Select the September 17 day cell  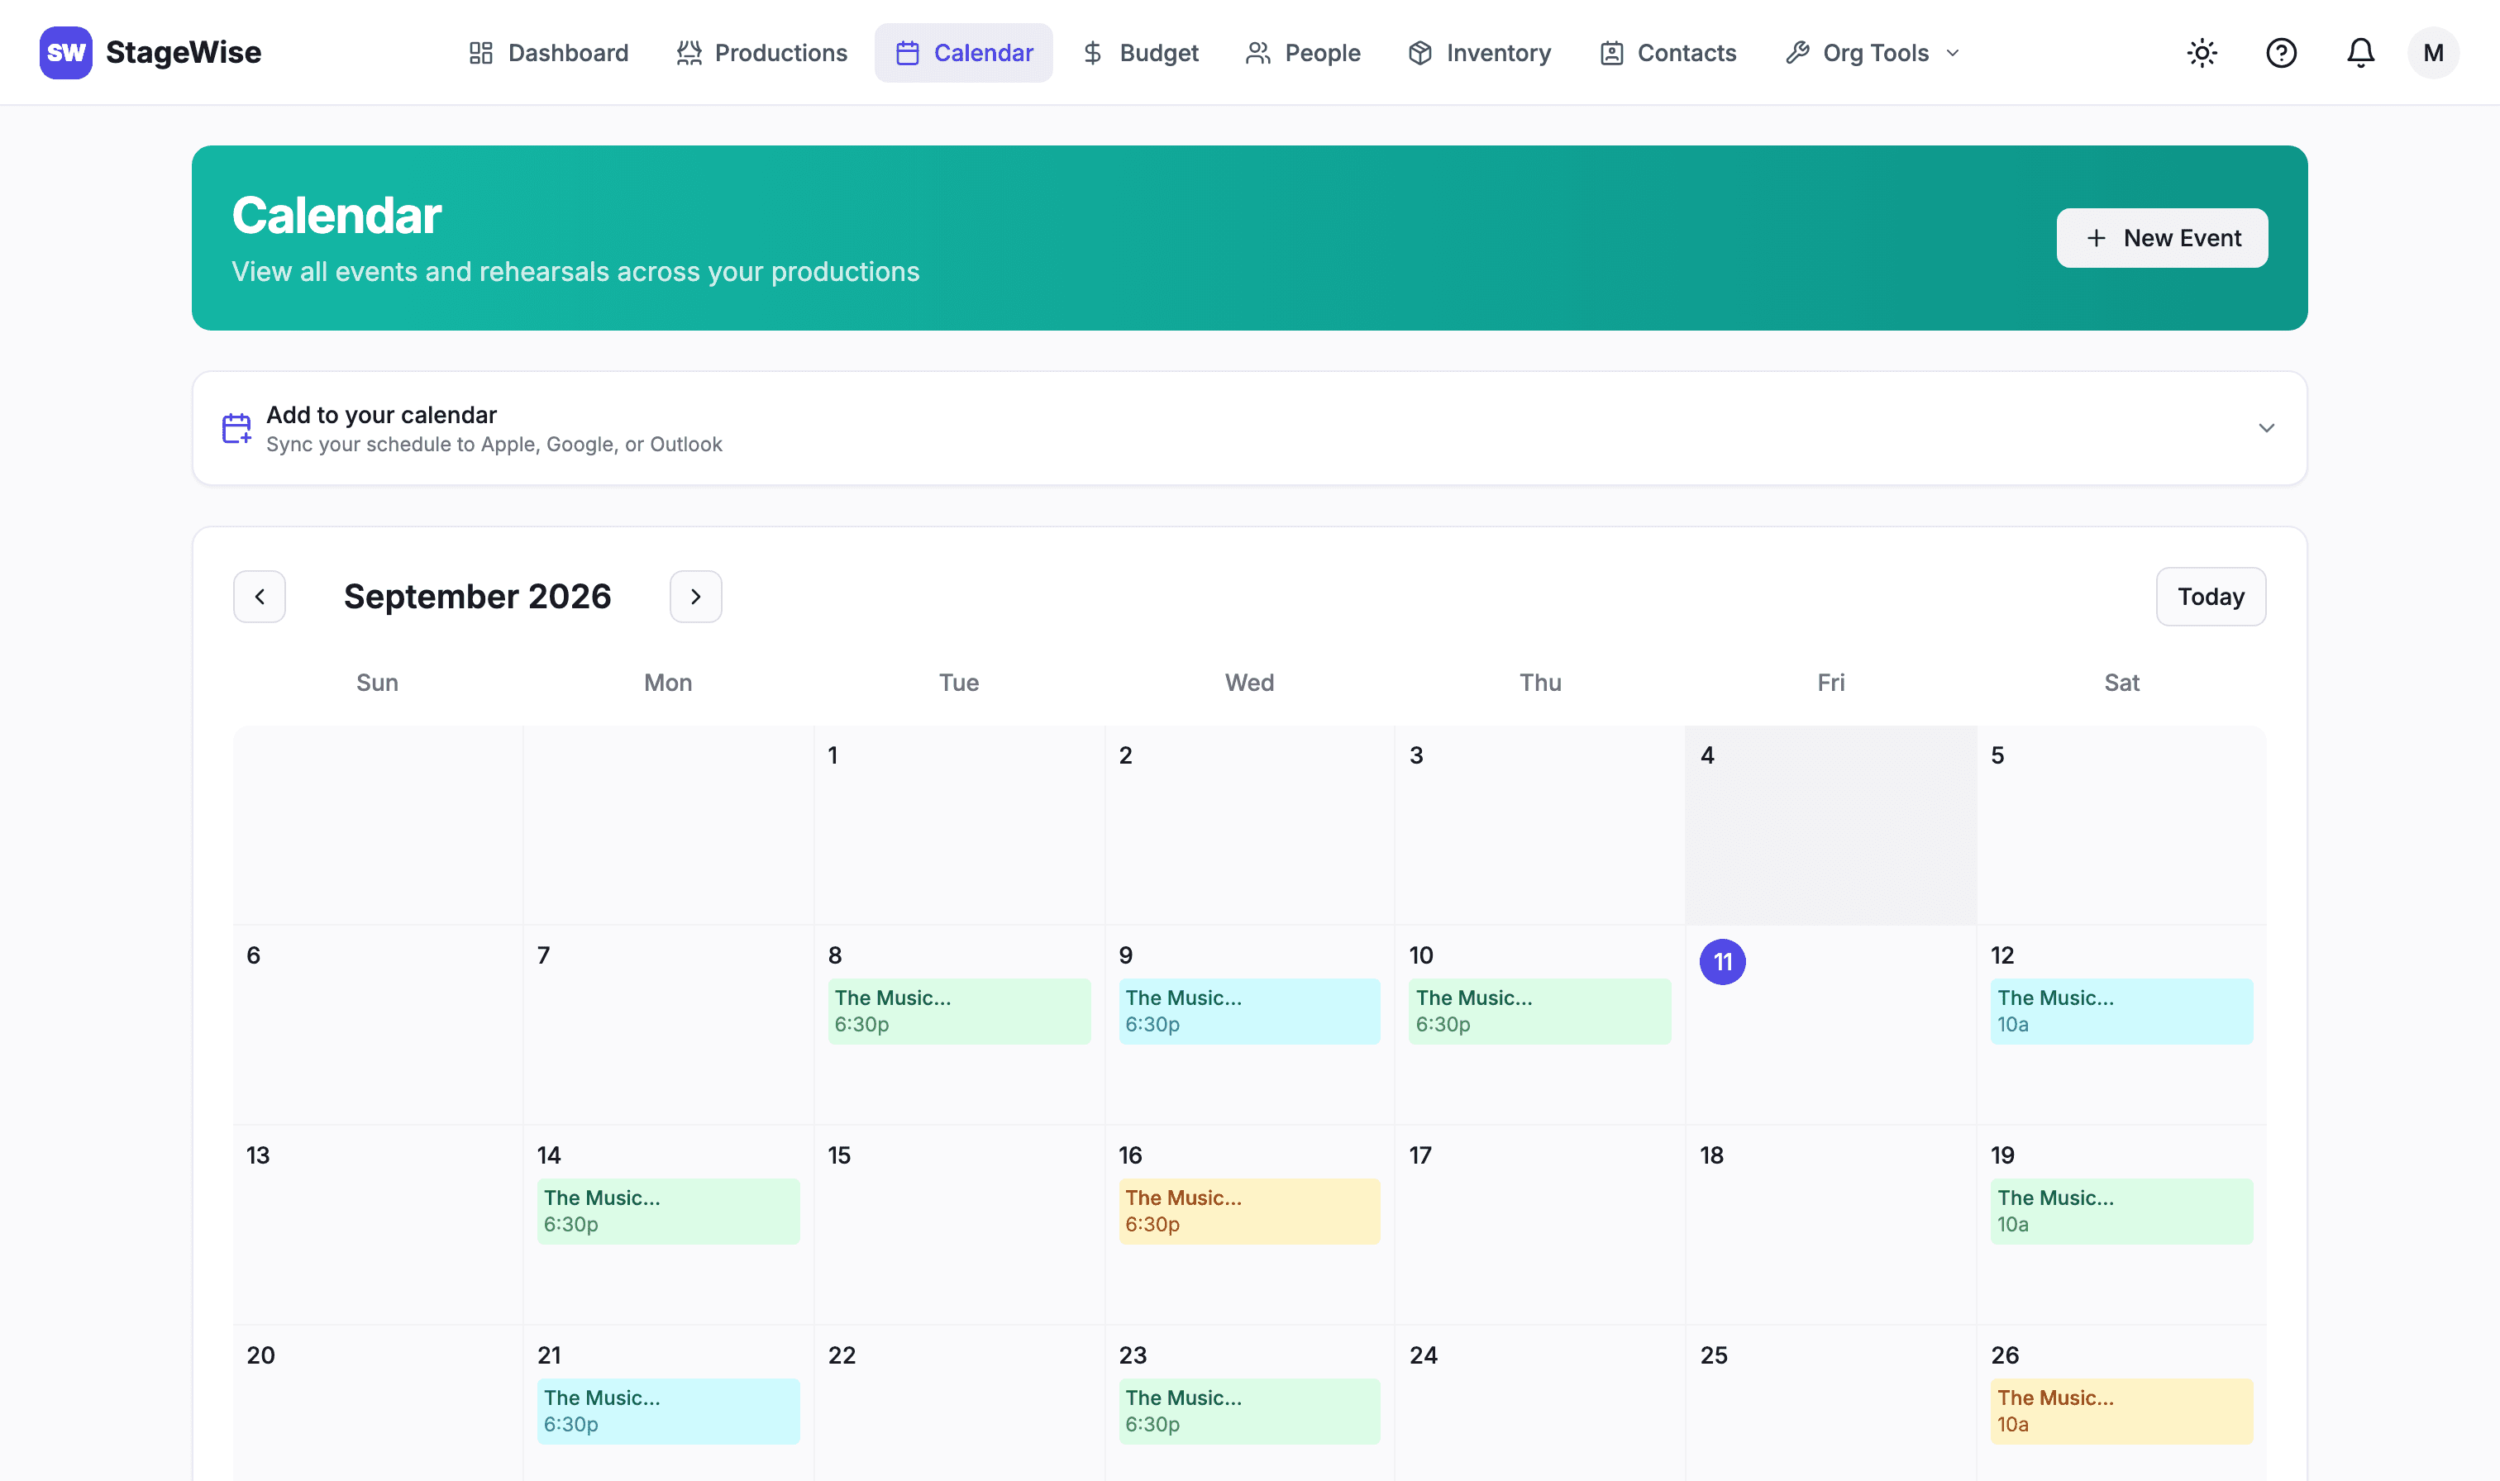[x=1540, y=1226]
